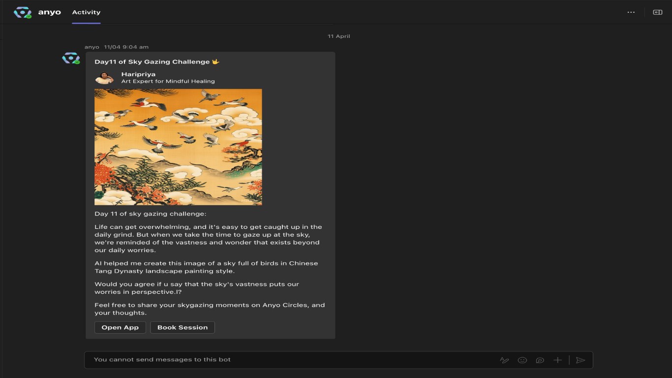The height and width of the screenshot is (378, 672).
Task: Click 'Art Expert for Mindful Healing' text
Action: (x=168, y=81)
